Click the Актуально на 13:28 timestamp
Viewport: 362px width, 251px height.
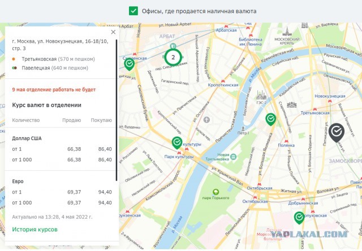pos(52,217)
